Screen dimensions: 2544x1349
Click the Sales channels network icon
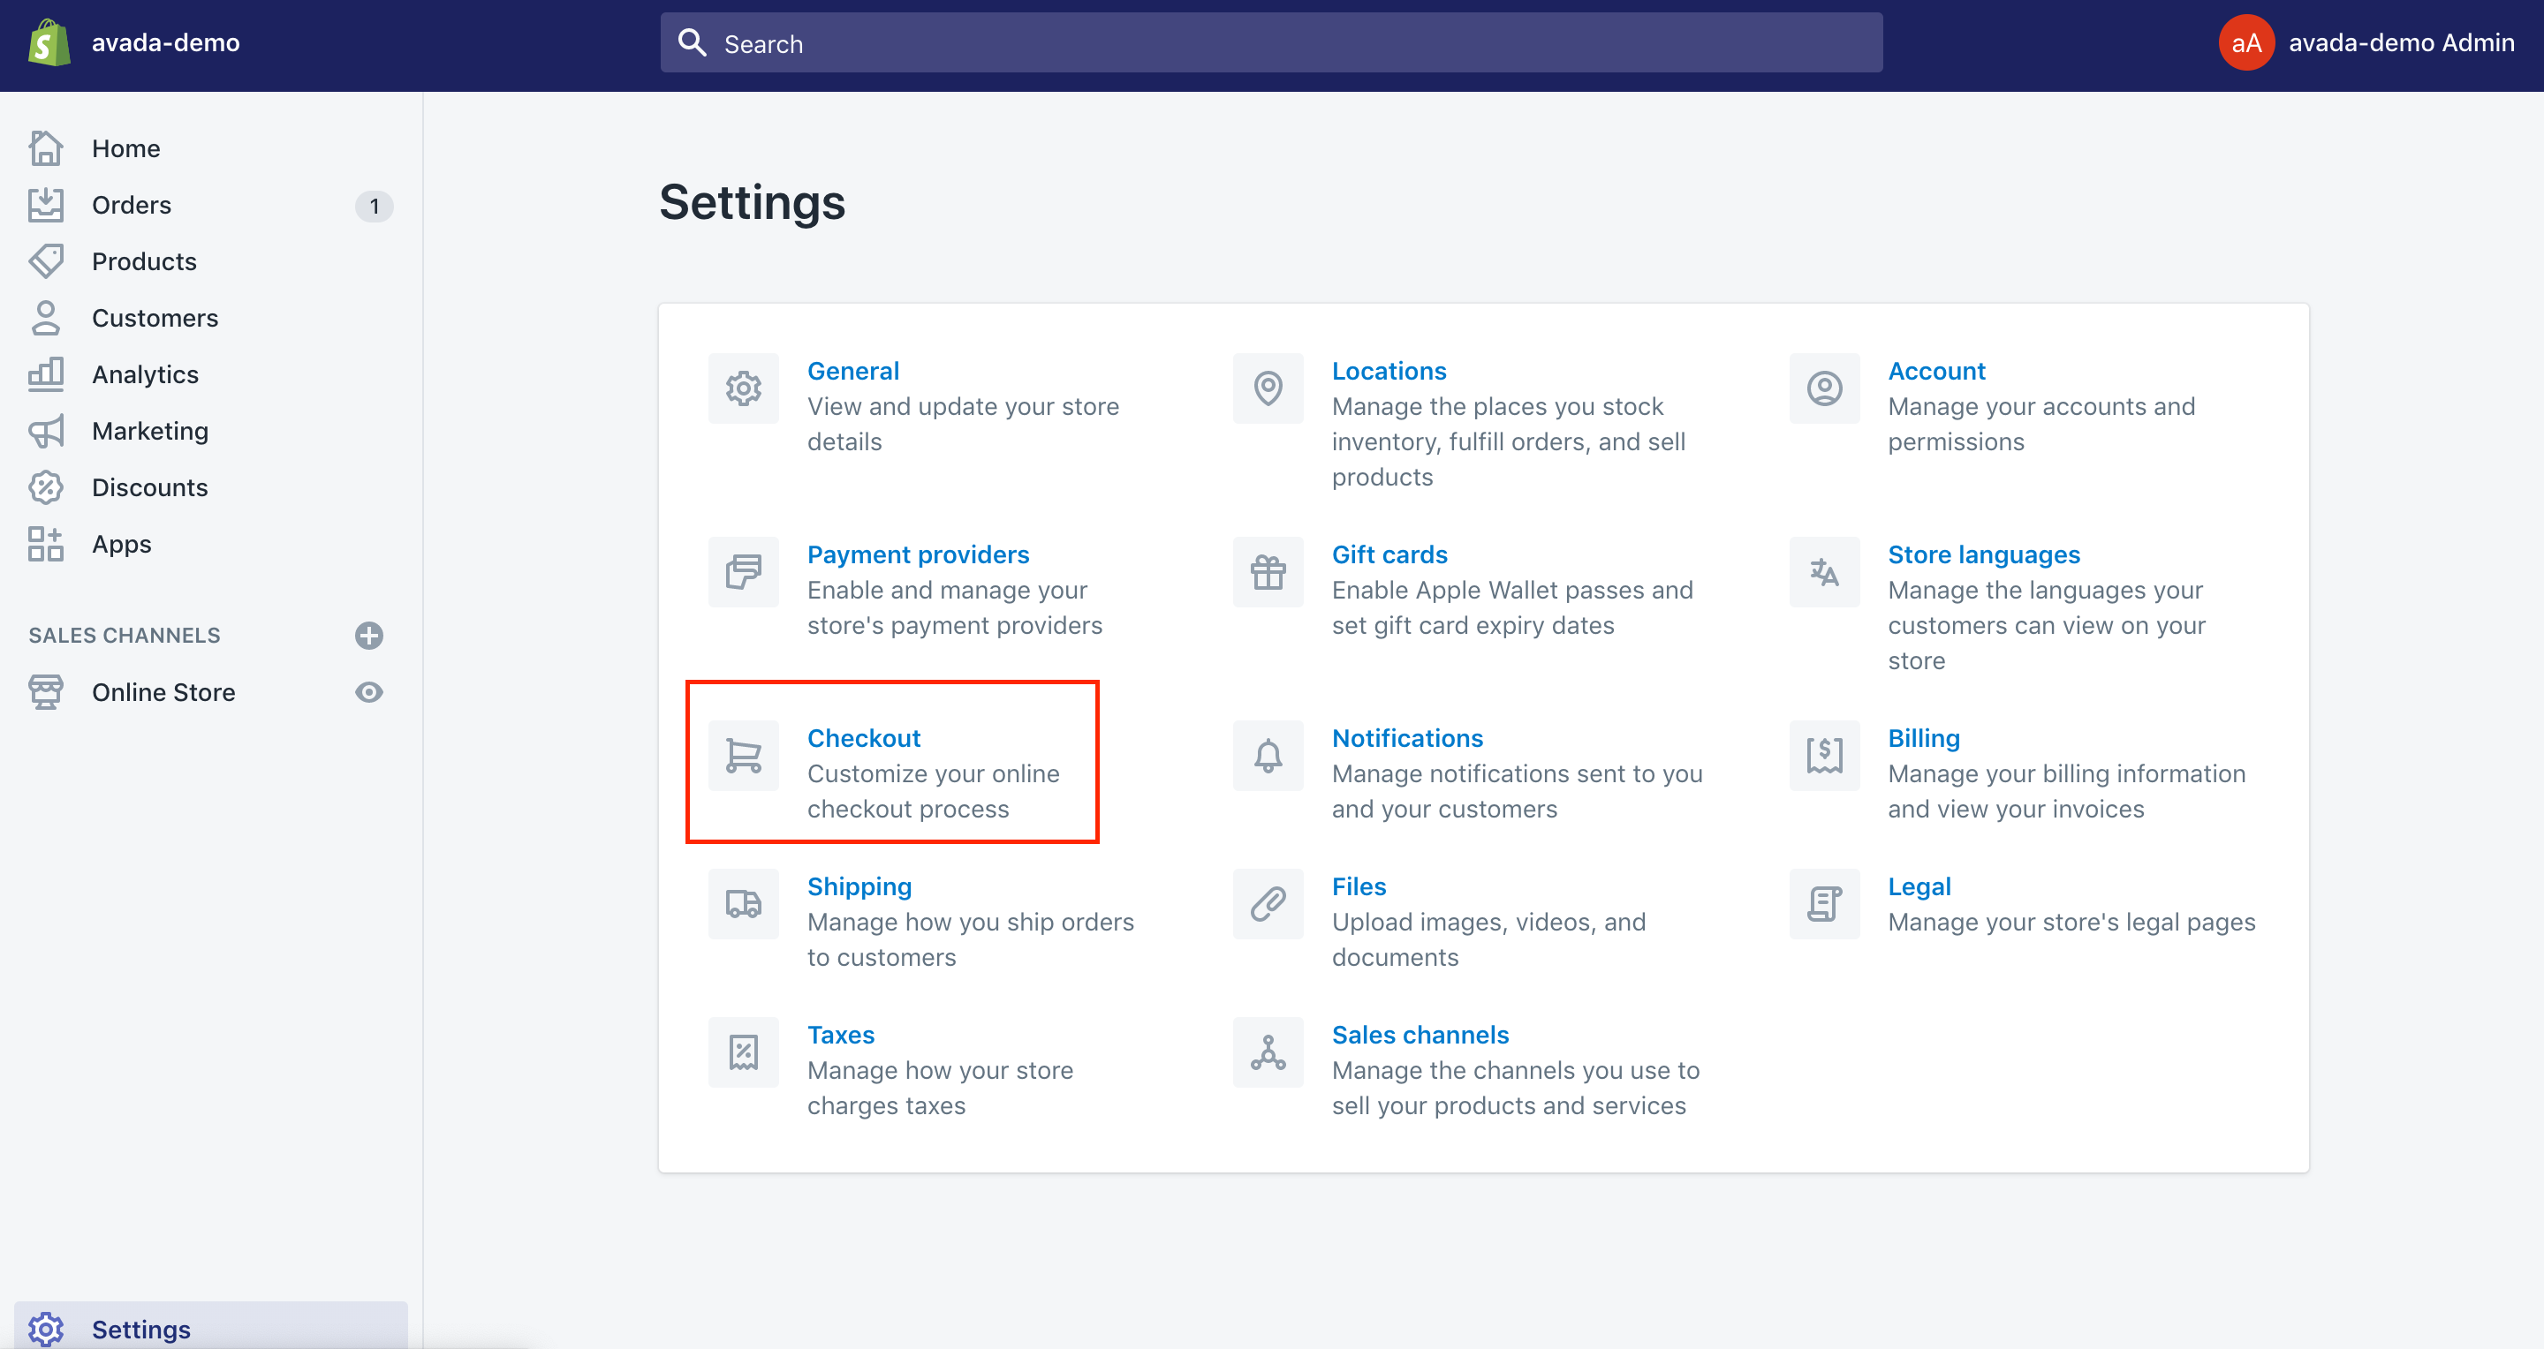coord(1267,1053)
